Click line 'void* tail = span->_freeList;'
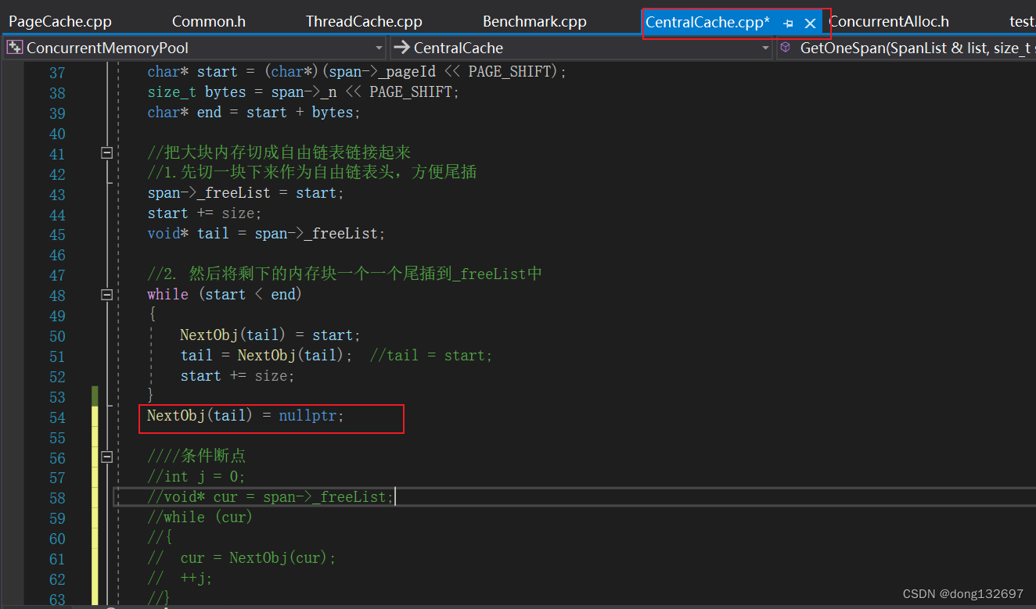Screen dimensions: 1036x609 (x=266, y=234)
